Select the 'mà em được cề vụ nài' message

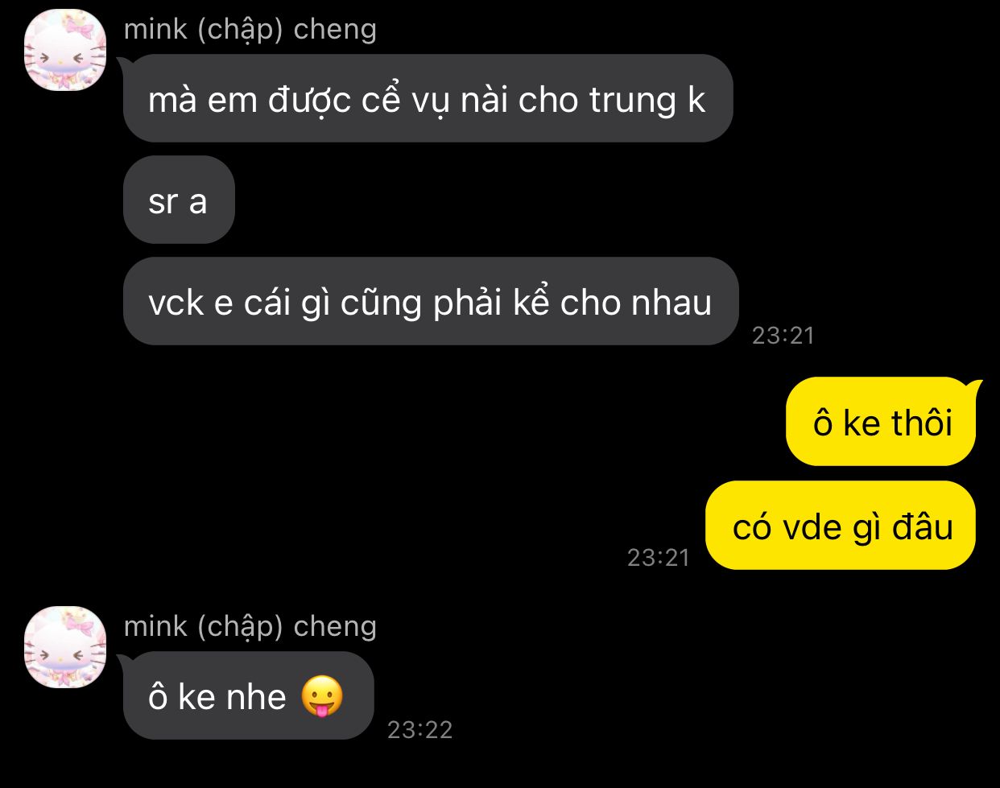pyautogui.click(x=428, y=98)
